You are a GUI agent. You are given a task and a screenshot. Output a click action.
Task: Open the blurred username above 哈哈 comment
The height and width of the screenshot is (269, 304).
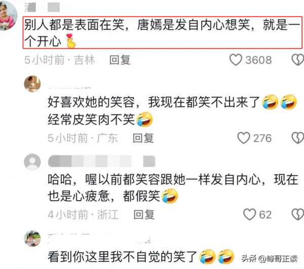[102, 161]
